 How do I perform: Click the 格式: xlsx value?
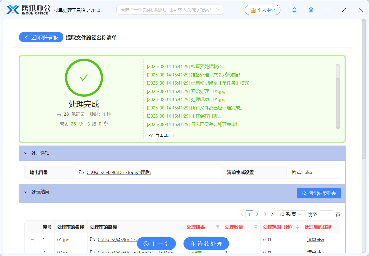302,172
